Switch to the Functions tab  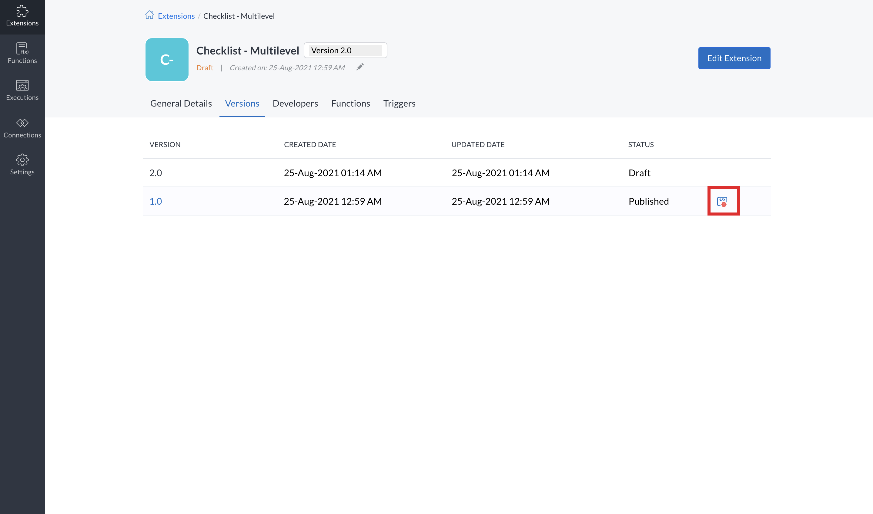(350, 104)
